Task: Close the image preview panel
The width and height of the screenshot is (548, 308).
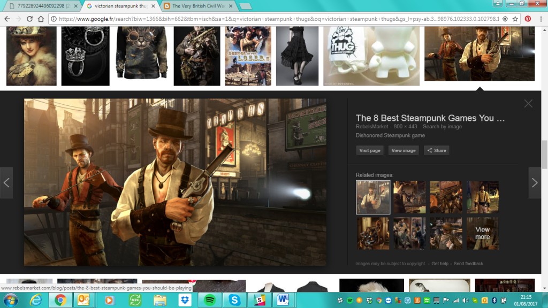Action: click(x=528, y=103)
